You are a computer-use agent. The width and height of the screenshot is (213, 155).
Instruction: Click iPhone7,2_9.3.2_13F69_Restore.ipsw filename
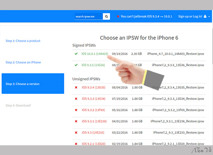click(178, 110)
